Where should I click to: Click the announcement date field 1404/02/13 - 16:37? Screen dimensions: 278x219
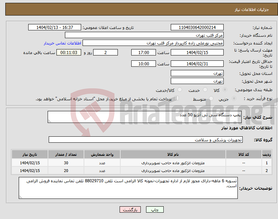pos(55,27)
